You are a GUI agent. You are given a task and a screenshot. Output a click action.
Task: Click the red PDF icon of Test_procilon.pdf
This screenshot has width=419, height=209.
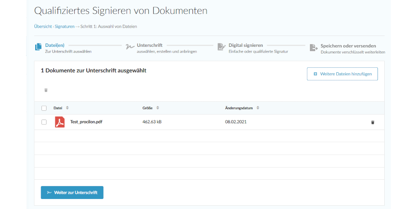coord(60,122)
